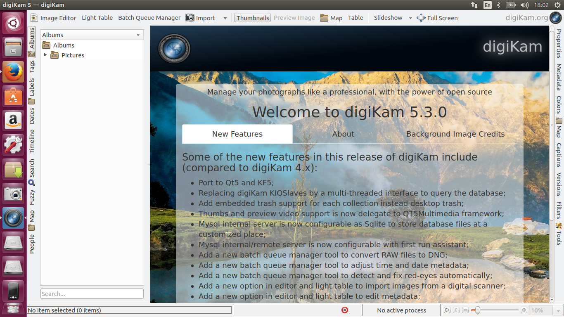Open the Import dropdown arrow
The image size is (564, 317).
point(225,18)
